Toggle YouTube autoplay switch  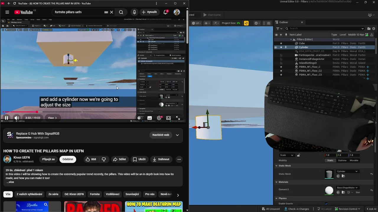[139, 118]
